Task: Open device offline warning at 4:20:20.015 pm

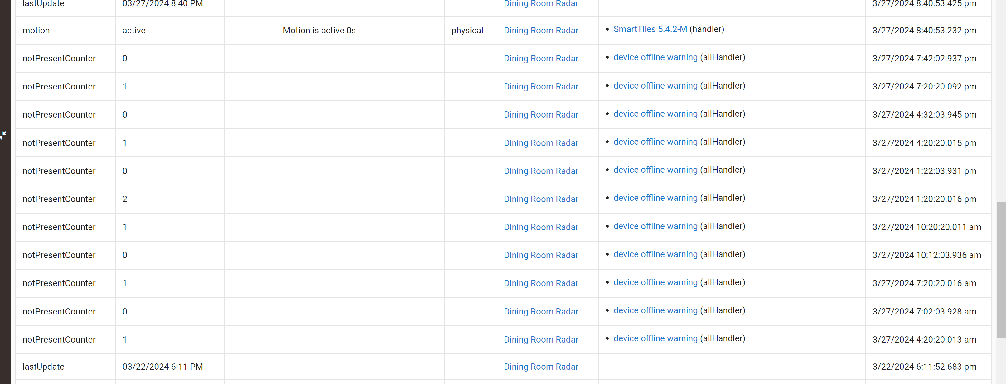Action: pyautogui.click(x=655, y=142)
